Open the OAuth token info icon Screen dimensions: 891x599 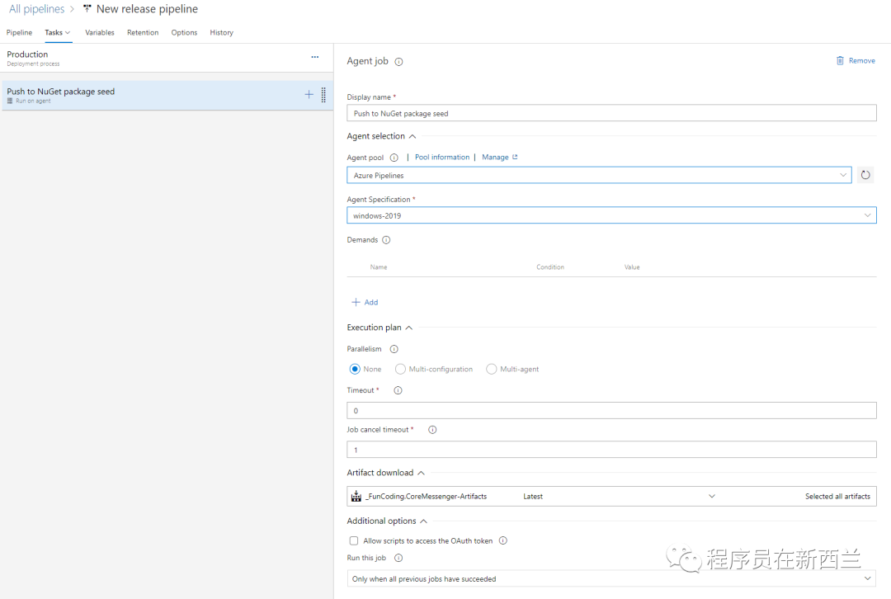pyautogui.click(x=503, y=540)
